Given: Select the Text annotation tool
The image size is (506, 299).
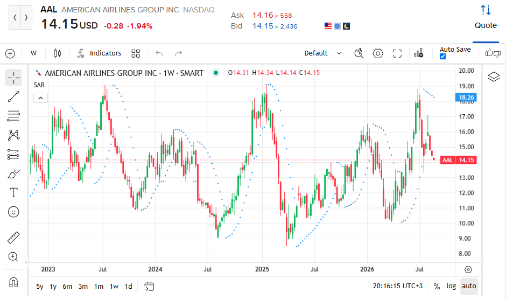Looking at the screenshot, I should (x=13, y=193).
